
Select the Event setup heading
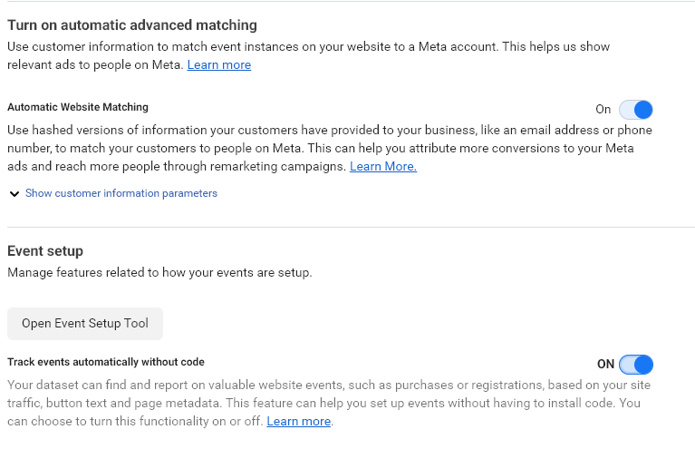point(45,251)
